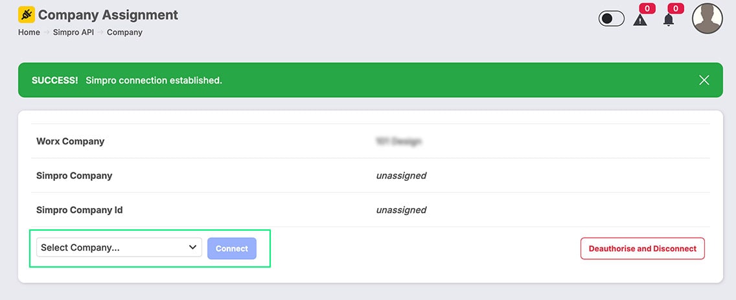The height and width of the screenshot is (300, 736).
Task: Click the Company Assignment page title
Action: pyautogui.click(x=108, y=14)
